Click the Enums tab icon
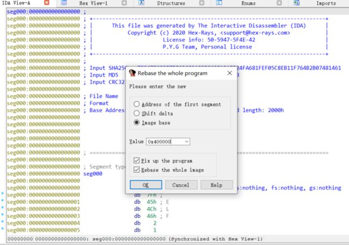The image size is (349, 245). pos(220,3)
